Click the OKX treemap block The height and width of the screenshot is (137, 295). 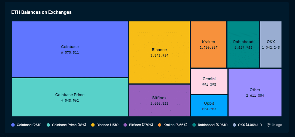[x=271, y=44]
